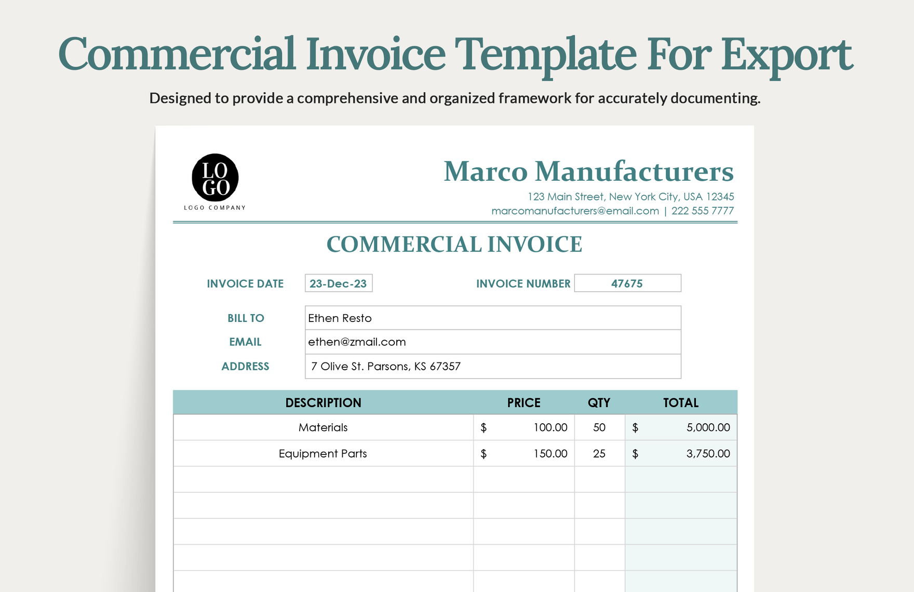
Task: Click the COMMERCIAL INVOICE title
Action: point(455,244)
